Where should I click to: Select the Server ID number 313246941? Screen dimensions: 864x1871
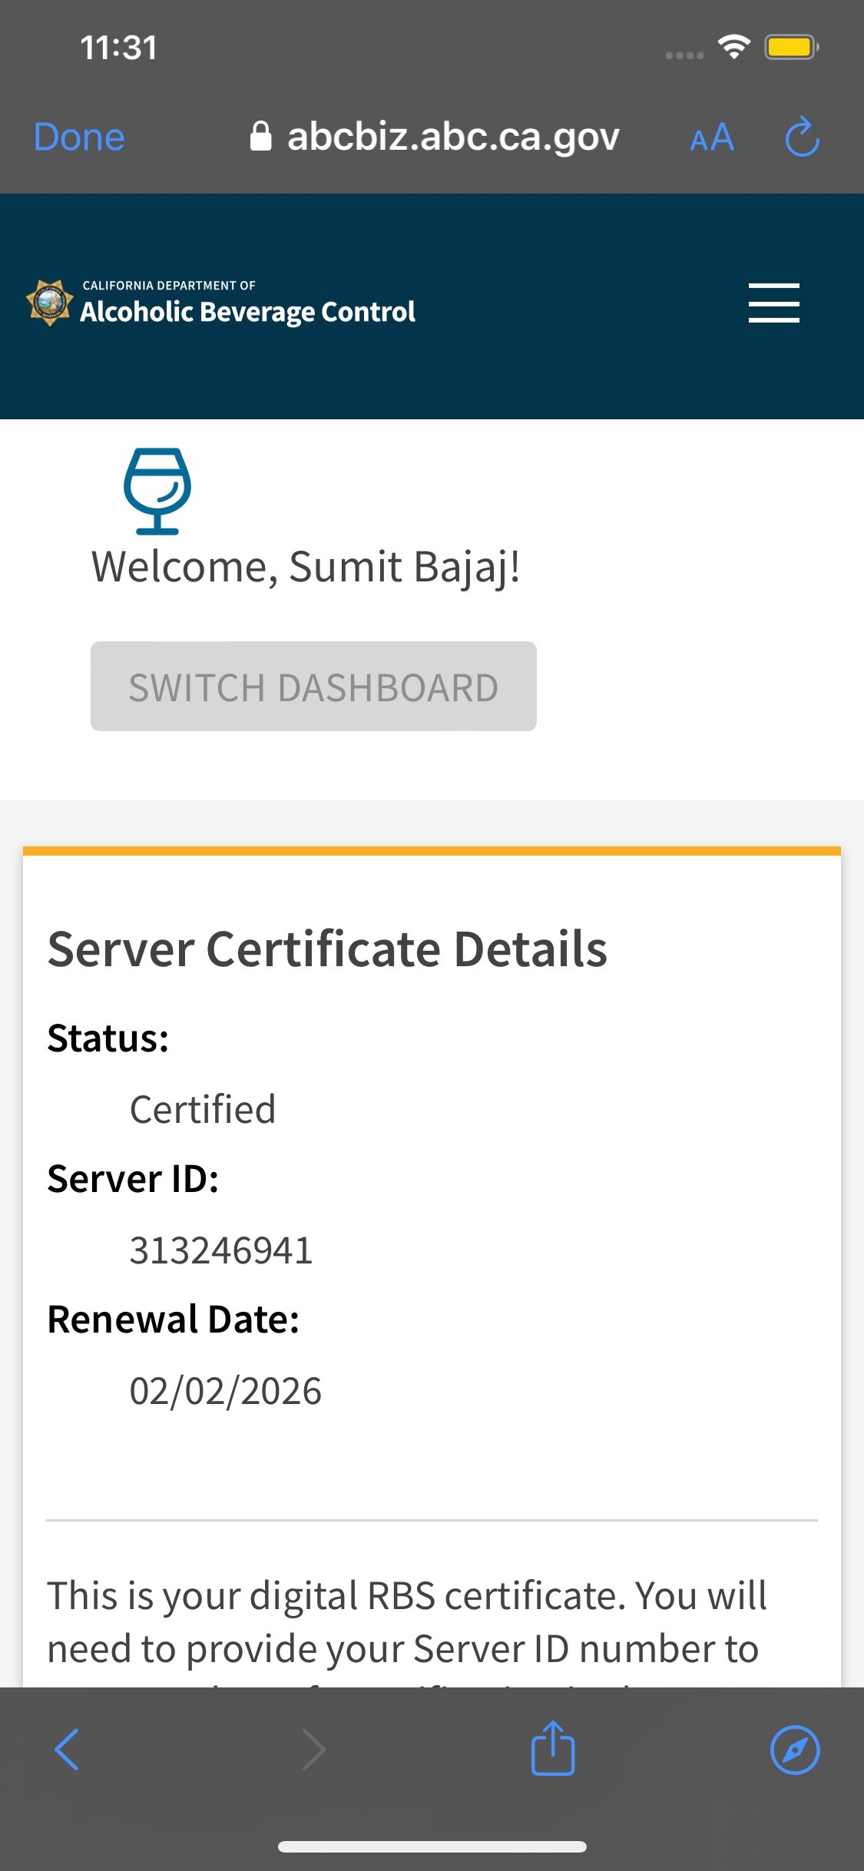[221, 1250]
